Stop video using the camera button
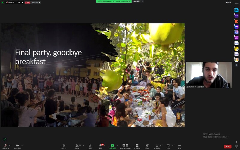This screenshot has width=240, height=150. (17, 146)
